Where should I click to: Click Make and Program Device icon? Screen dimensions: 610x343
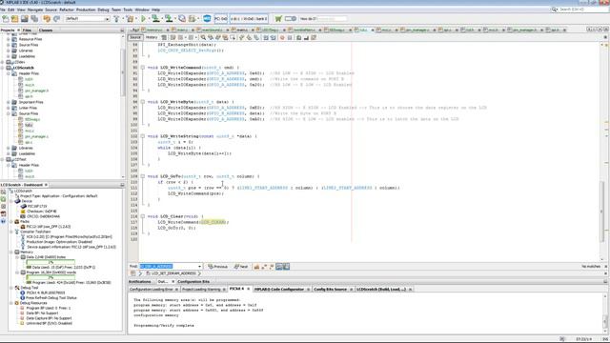tap(156, 18)
